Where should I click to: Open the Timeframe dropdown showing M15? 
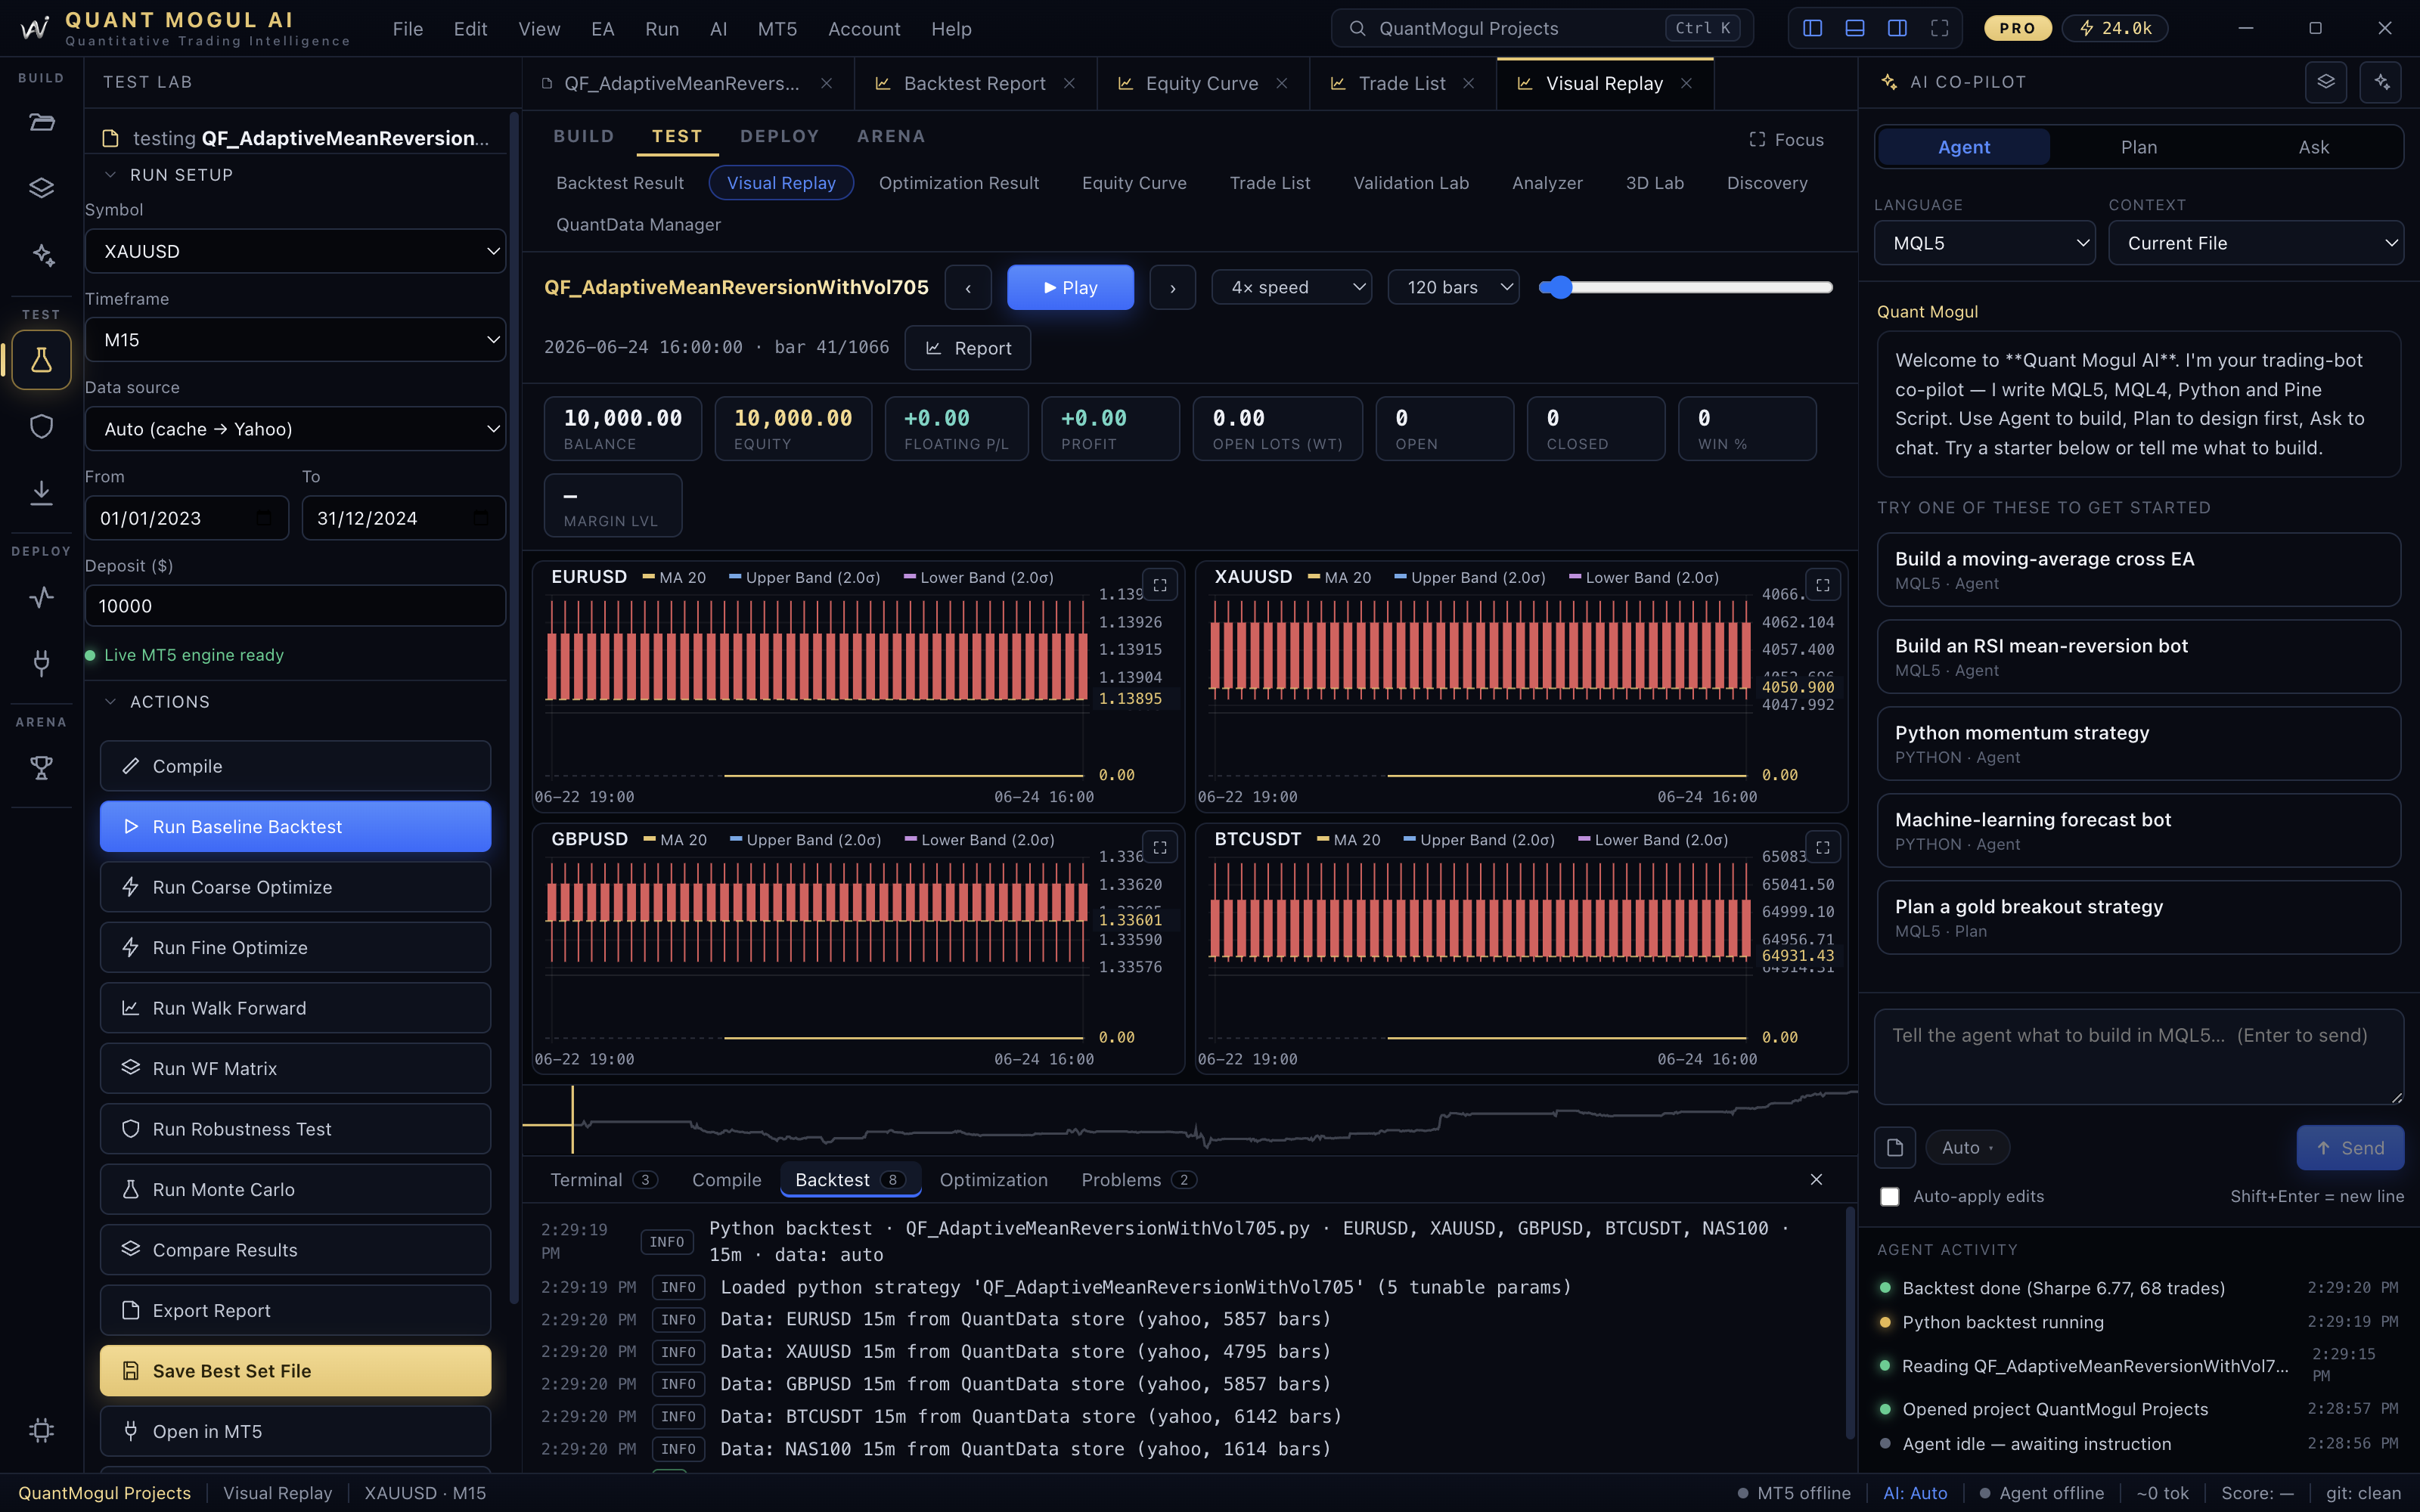pos(295,340)
